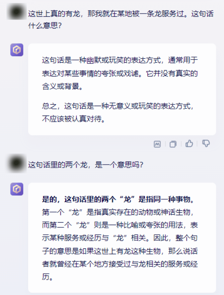
Task: Click line starting 第一个"龙"是指真实存在的动物
Action: point(118,212)
